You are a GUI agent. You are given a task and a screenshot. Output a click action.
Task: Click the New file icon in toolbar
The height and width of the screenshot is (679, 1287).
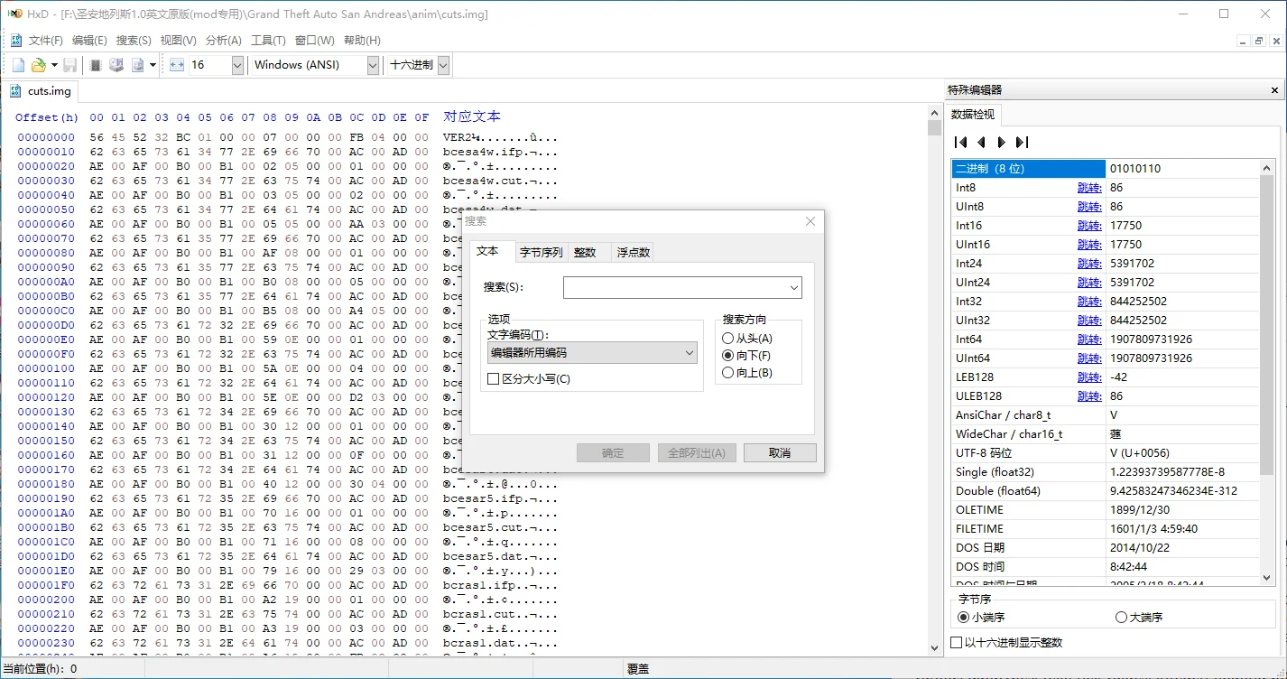[18, 65]
